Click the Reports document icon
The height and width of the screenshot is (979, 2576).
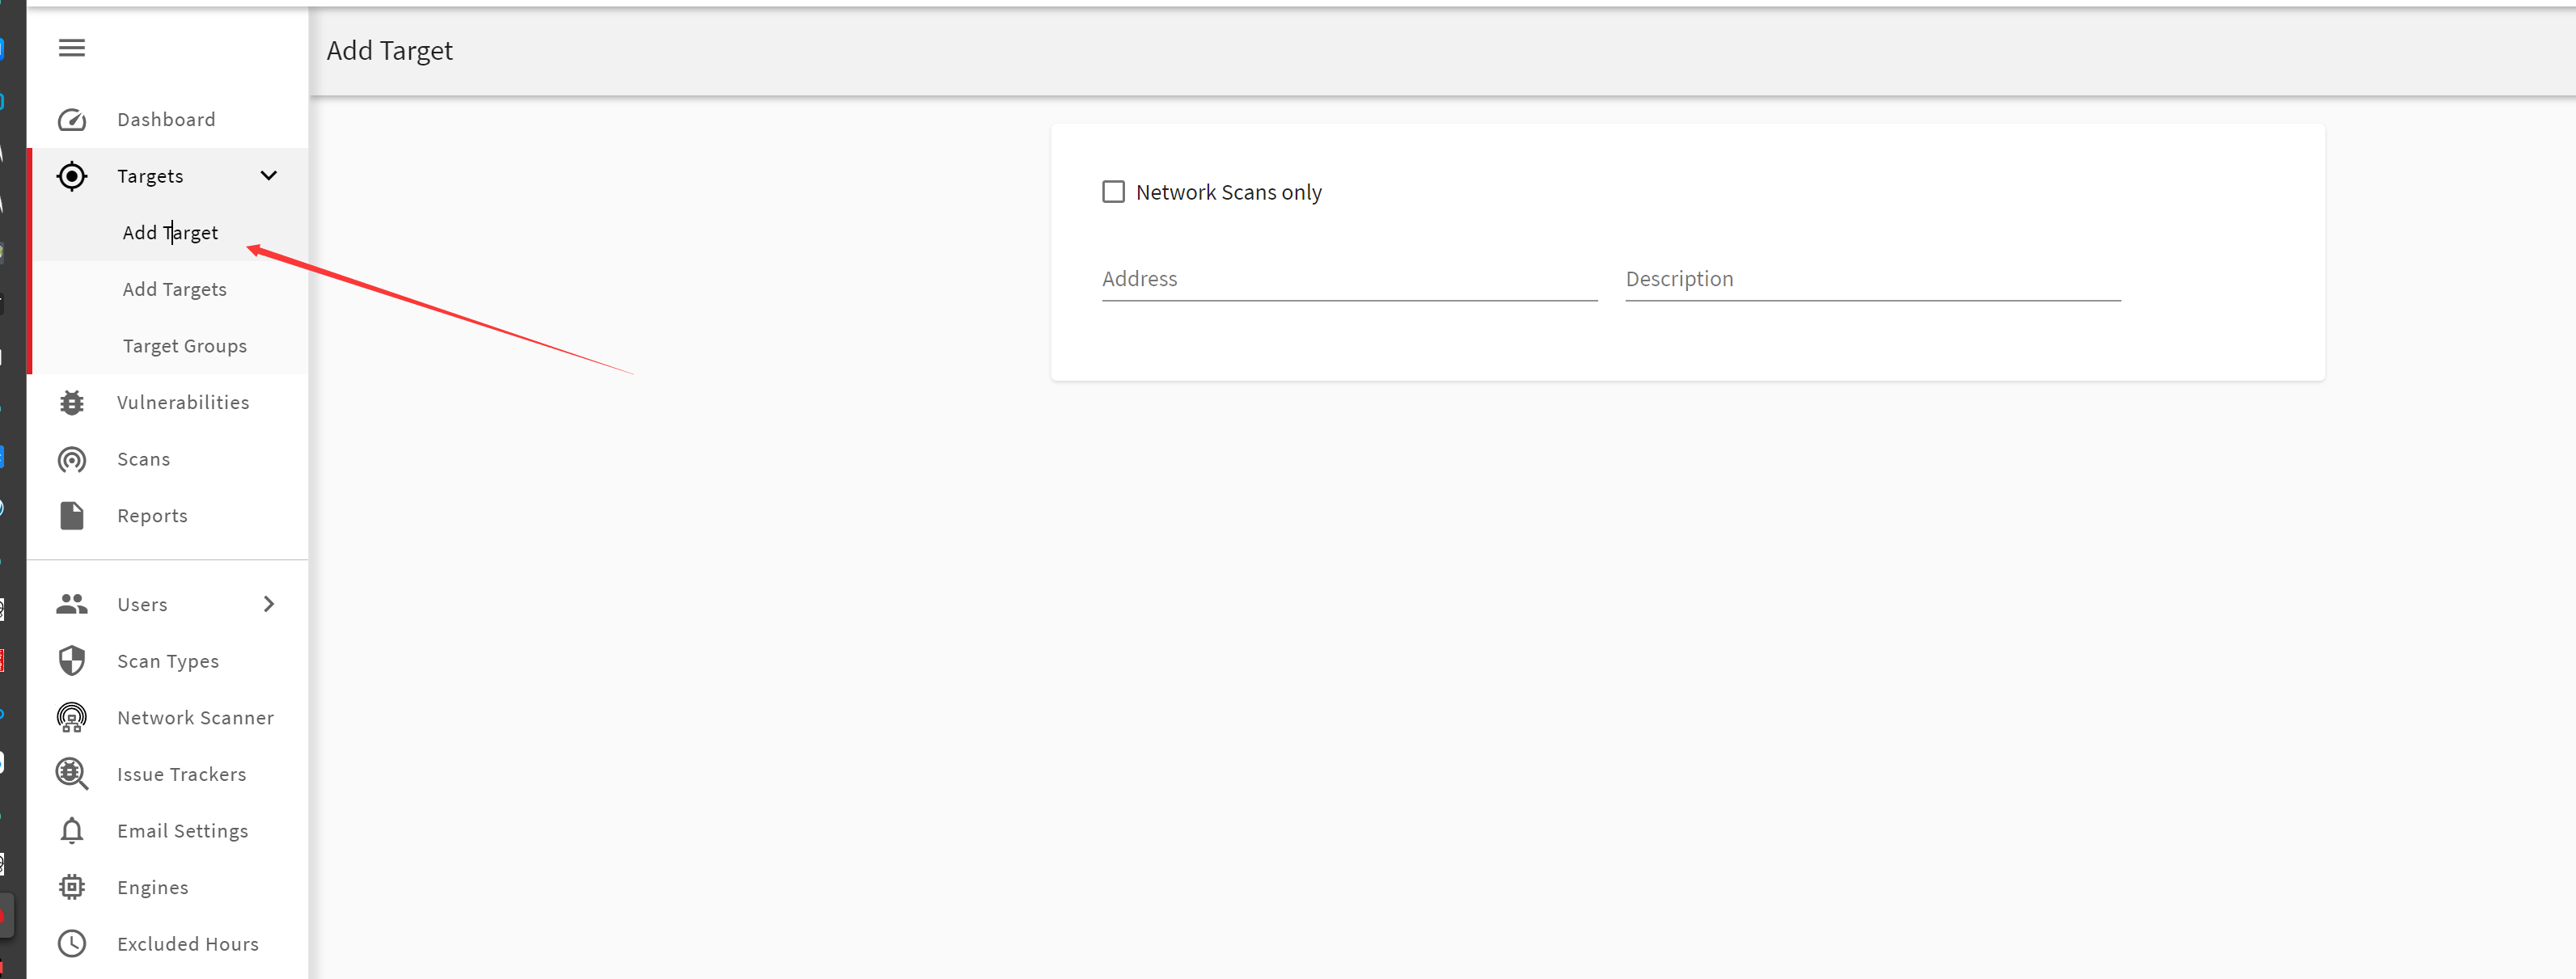[x=72, y=516]
